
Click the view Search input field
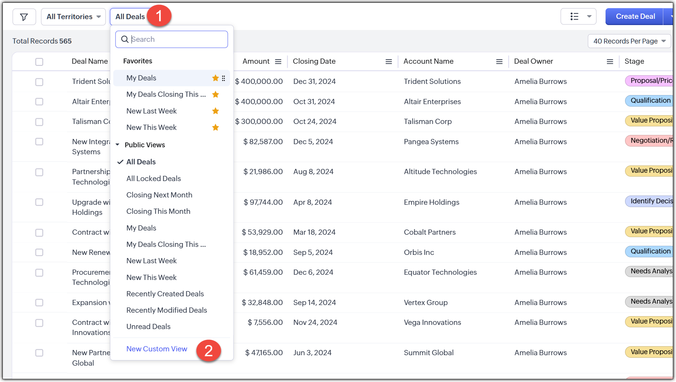(176, 39)
